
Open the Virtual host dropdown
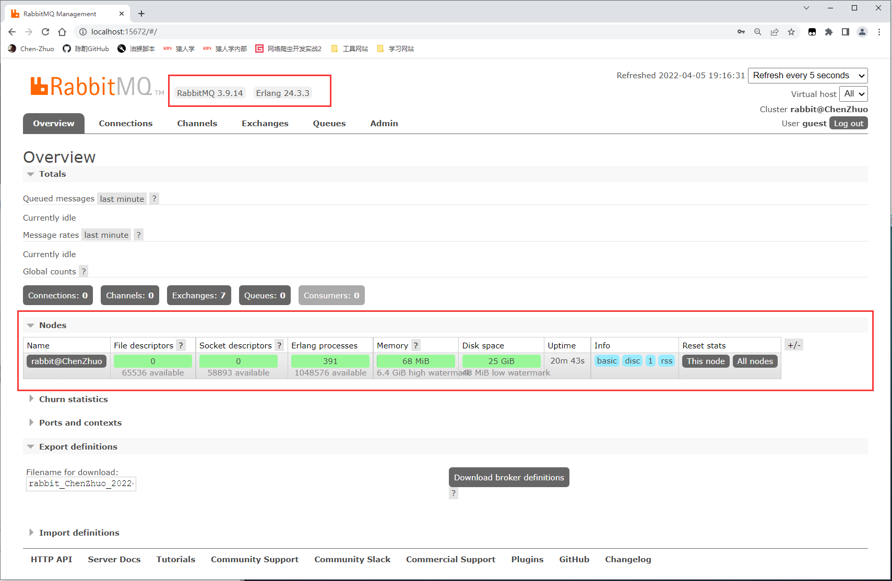click(x=854, y=94)
